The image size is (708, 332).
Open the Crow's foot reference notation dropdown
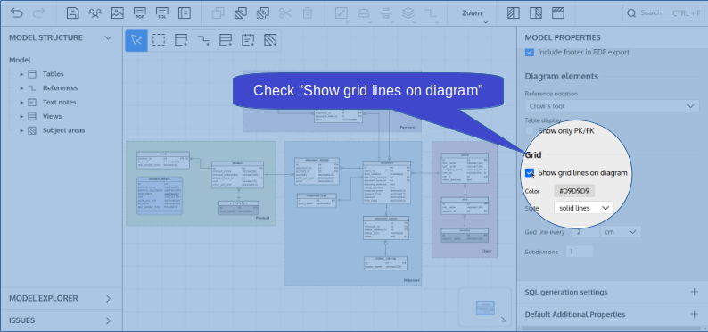coord(612,106)
